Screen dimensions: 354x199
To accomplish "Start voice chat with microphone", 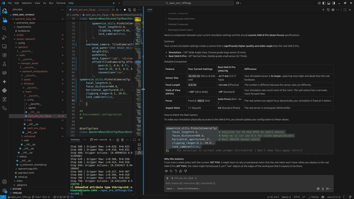I will point(323,189).
